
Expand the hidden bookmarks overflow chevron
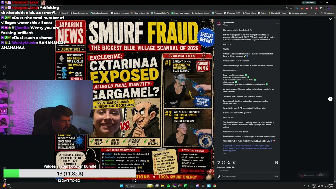[x=316, y=13]
